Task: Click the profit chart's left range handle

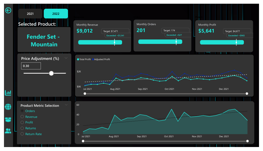Action: (85, 94)
